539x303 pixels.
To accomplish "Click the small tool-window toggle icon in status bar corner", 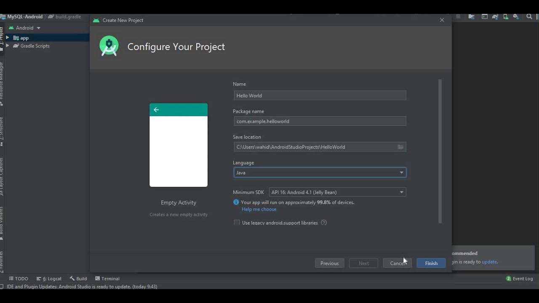I will 2,287.
